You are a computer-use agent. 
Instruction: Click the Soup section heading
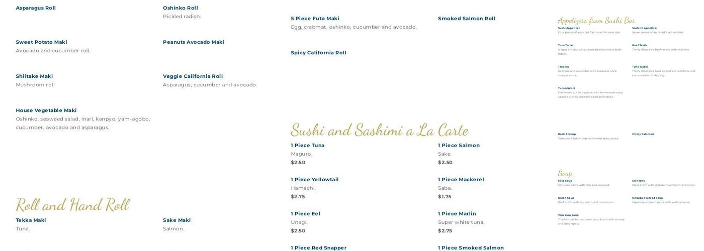565,173
